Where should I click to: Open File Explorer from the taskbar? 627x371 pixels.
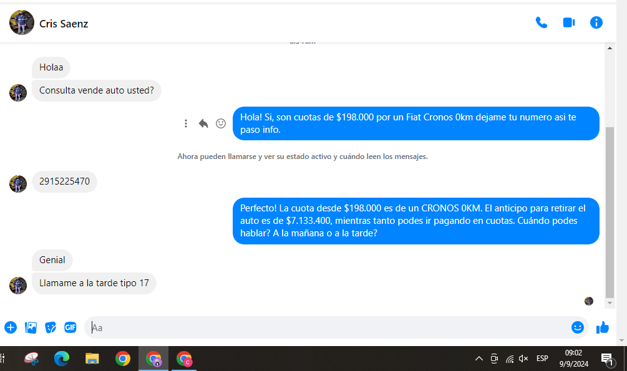click(92, 359)
